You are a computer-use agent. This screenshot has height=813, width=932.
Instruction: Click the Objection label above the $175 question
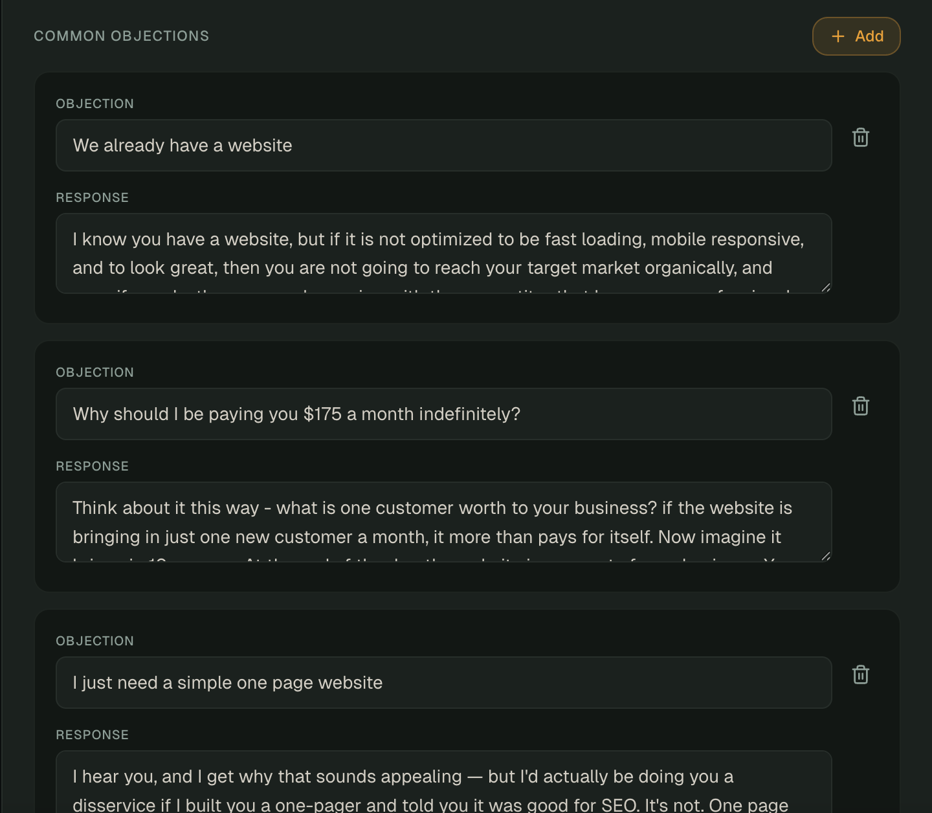coord(94,372)
